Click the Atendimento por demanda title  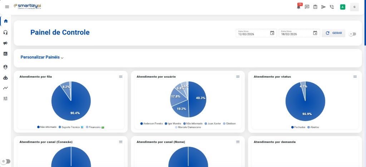tap(275, 142)
